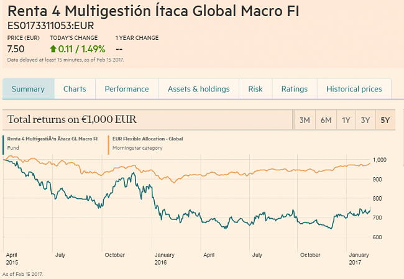This screenshot has width=404, height=279.
Task: Choose the 1Y chart range
Action: click(346, 120)
